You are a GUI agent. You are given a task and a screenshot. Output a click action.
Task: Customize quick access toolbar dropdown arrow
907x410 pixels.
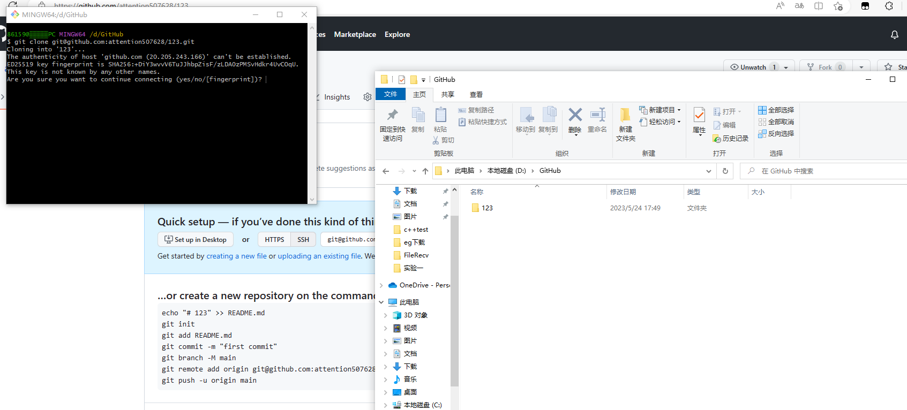(x=423, y=80)
